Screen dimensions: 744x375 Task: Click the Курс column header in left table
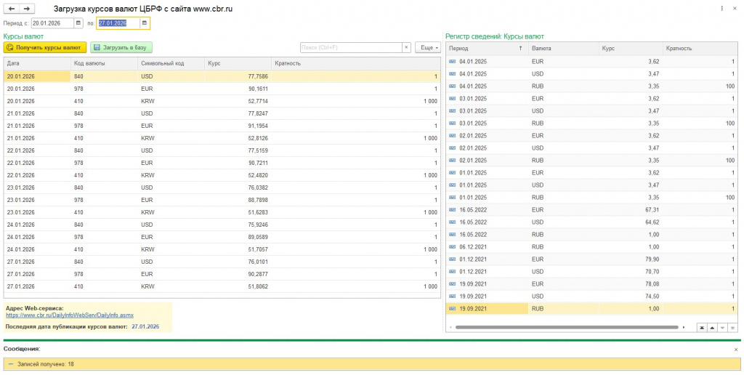(237, 63)
